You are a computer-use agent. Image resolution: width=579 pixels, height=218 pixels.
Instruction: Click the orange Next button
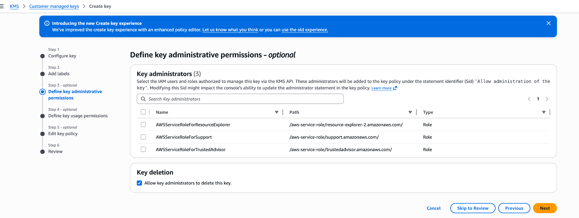point(545,208)
